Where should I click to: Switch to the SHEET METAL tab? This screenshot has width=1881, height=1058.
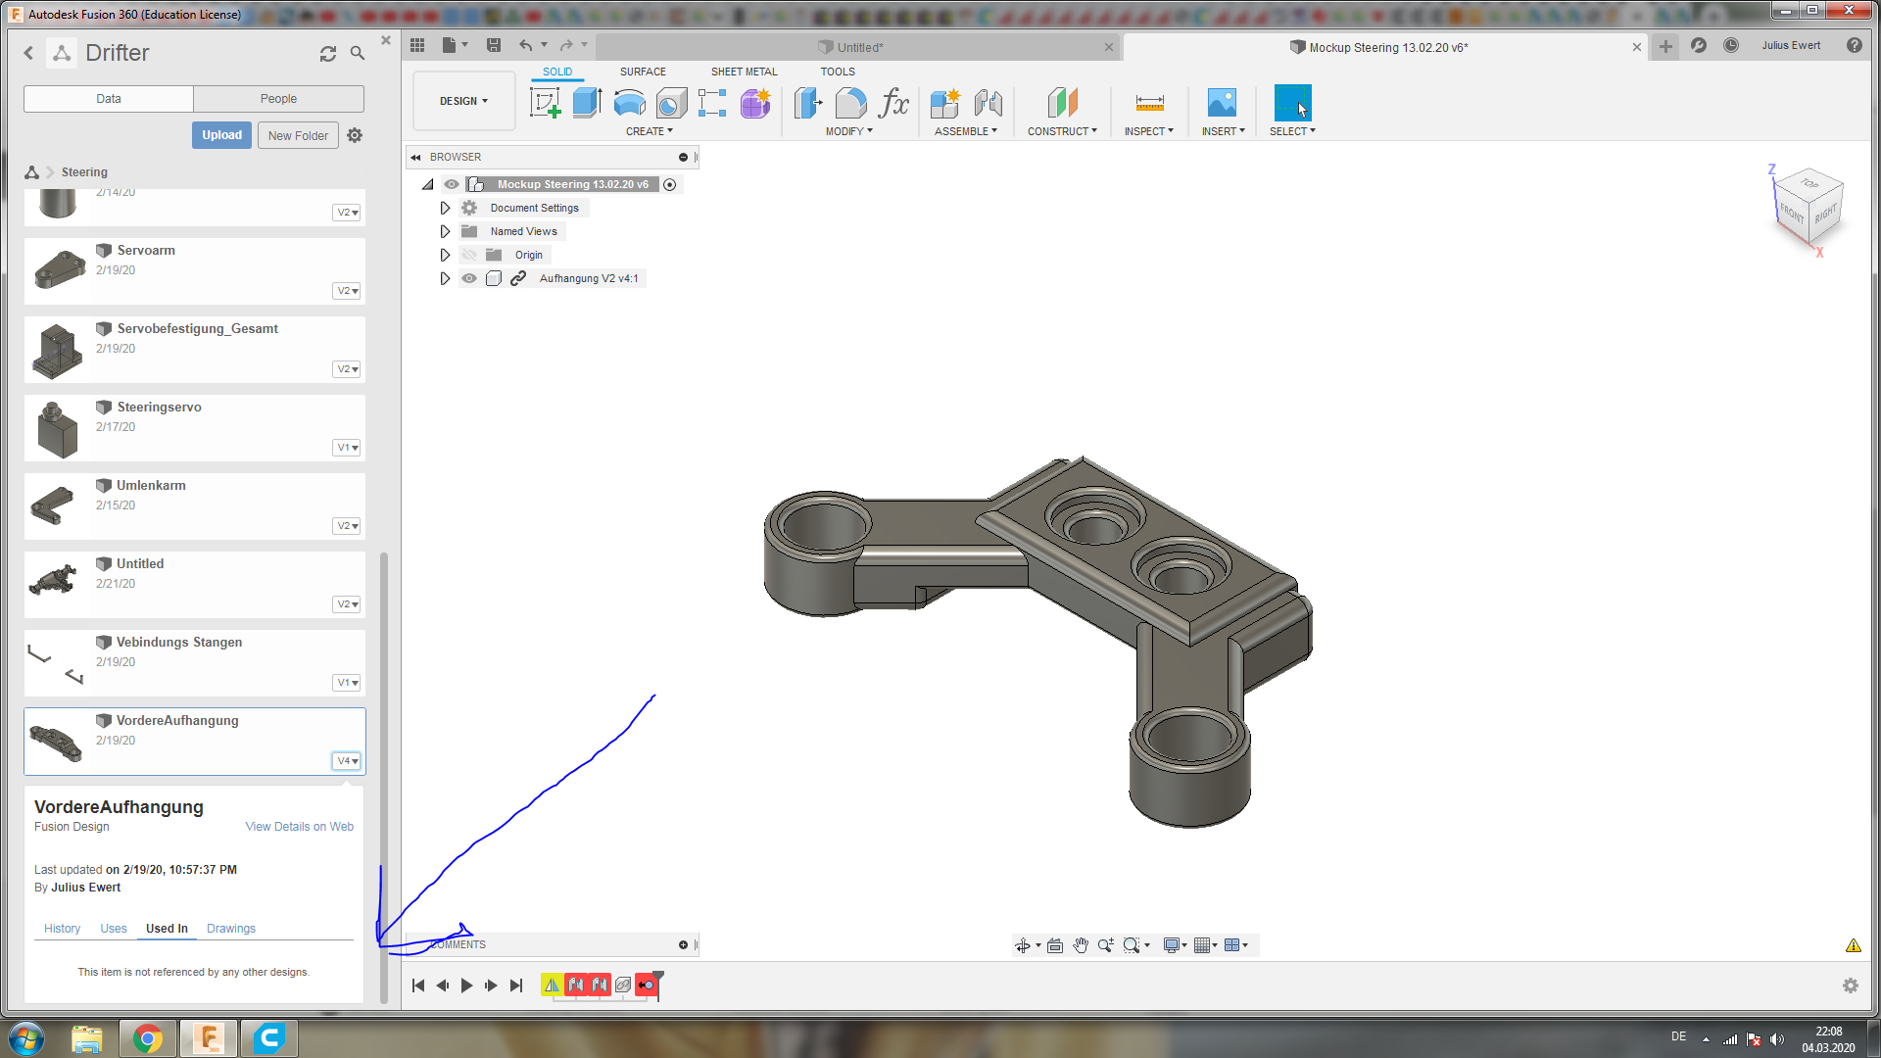pyautogui.click(x=744, y=72)
